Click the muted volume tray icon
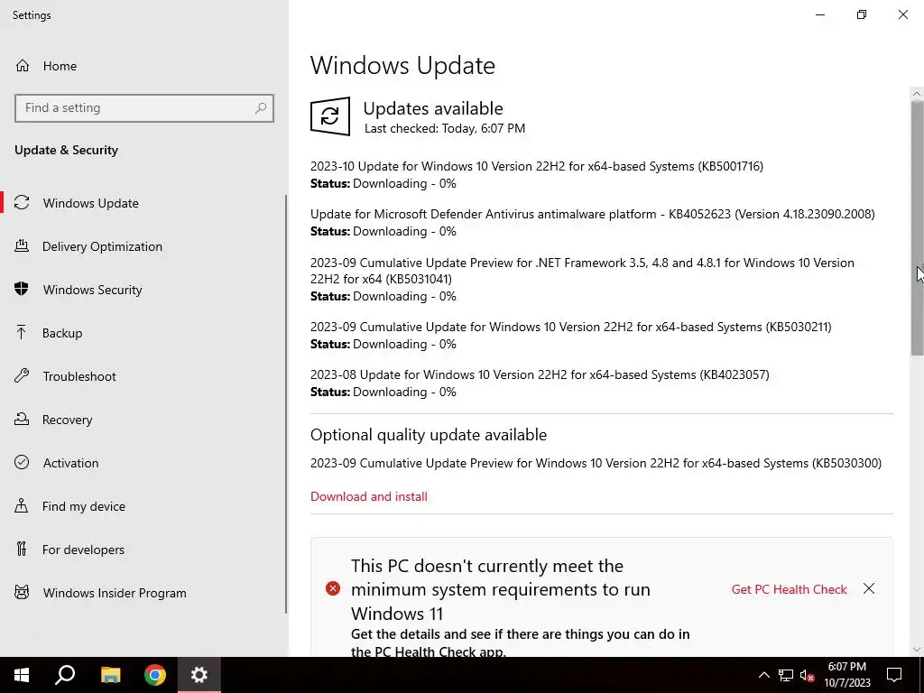This screenshot has width=924, height=693. pyautogui.click(x=808, y=675)
